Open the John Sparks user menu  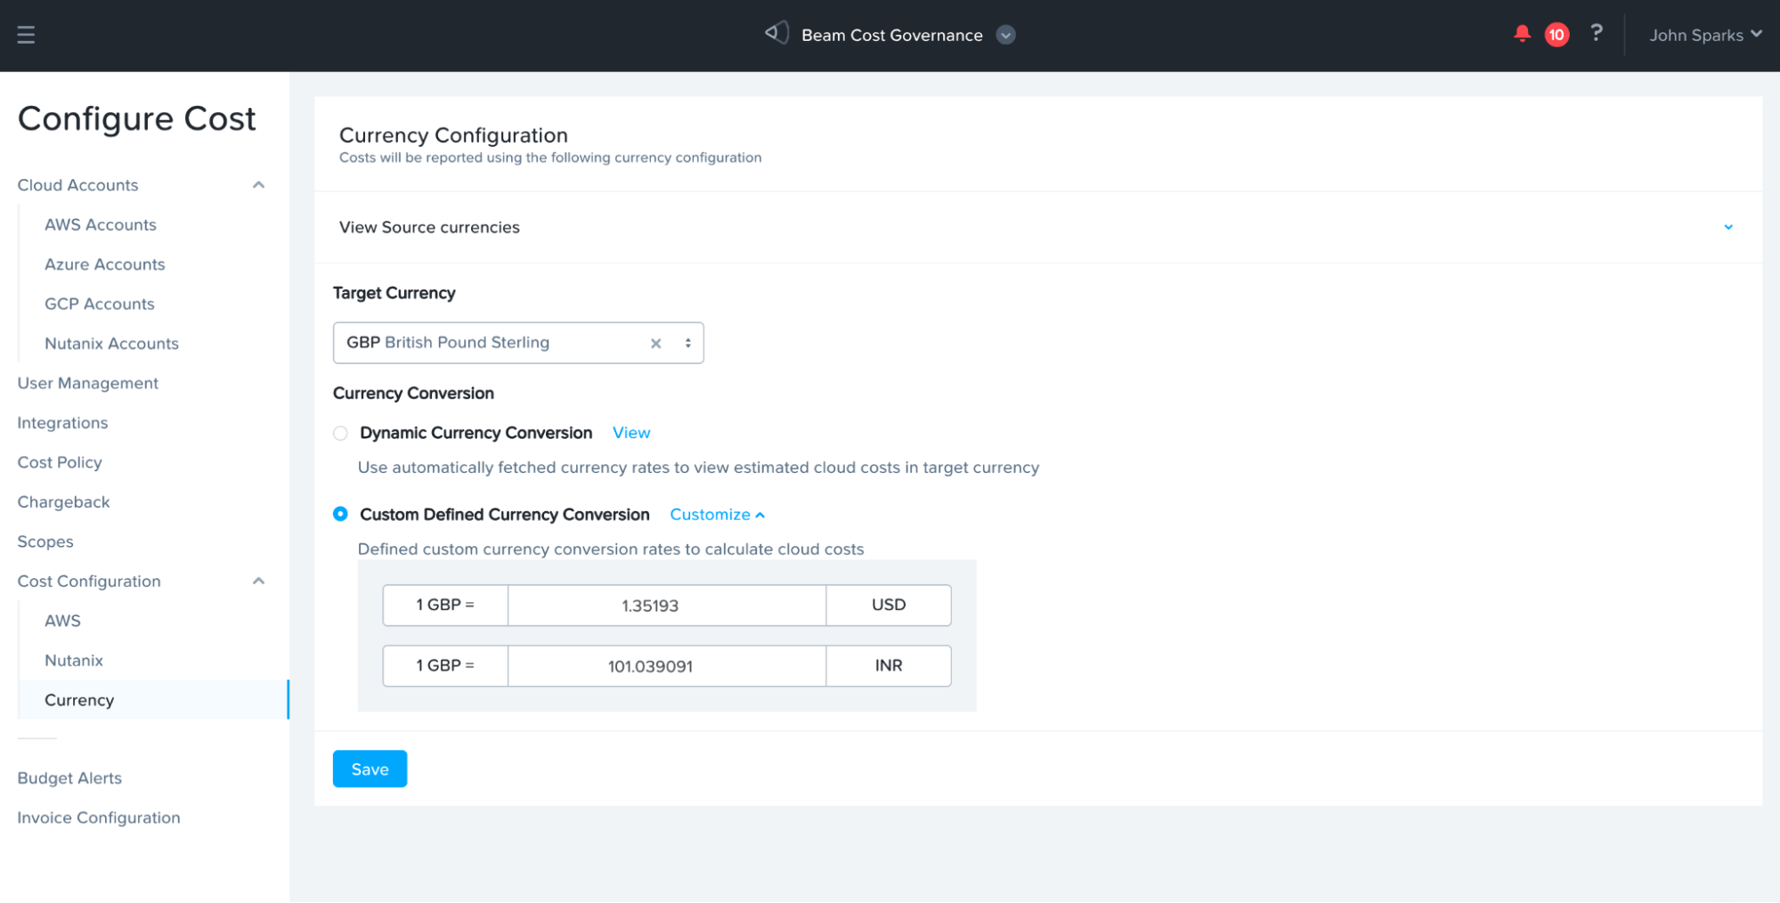[x=1704, y=35]
